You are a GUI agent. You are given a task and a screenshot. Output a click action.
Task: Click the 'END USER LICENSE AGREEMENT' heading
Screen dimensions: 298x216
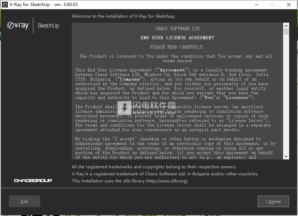click(177, 37)
